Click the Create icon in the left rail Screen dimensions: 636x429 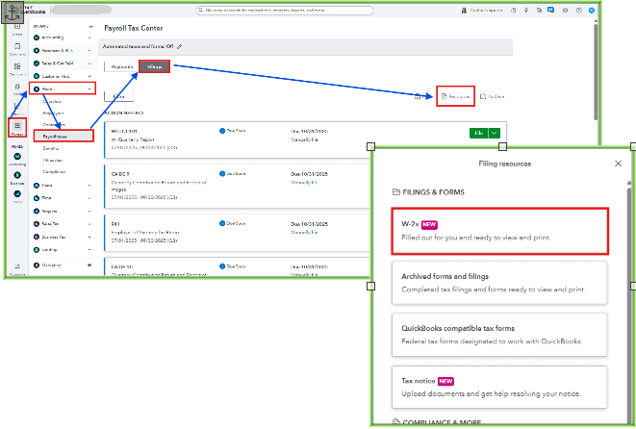[17, 28]
